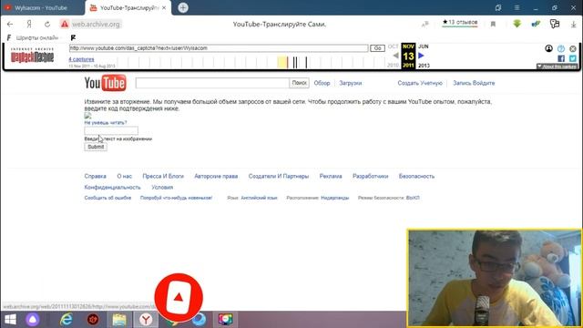Open the О нас footer link
The height and width of the screenshot is (328, 583).
click(124, 176)
